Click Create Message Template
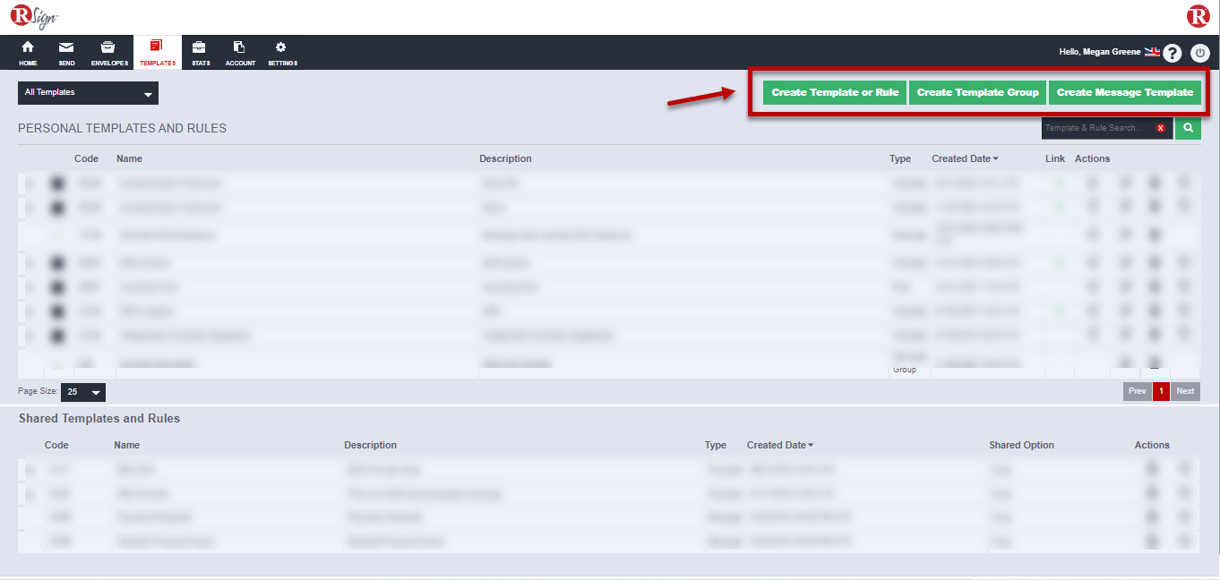This screenshot has width=1220, height=580. click(x=1125, y=92)
